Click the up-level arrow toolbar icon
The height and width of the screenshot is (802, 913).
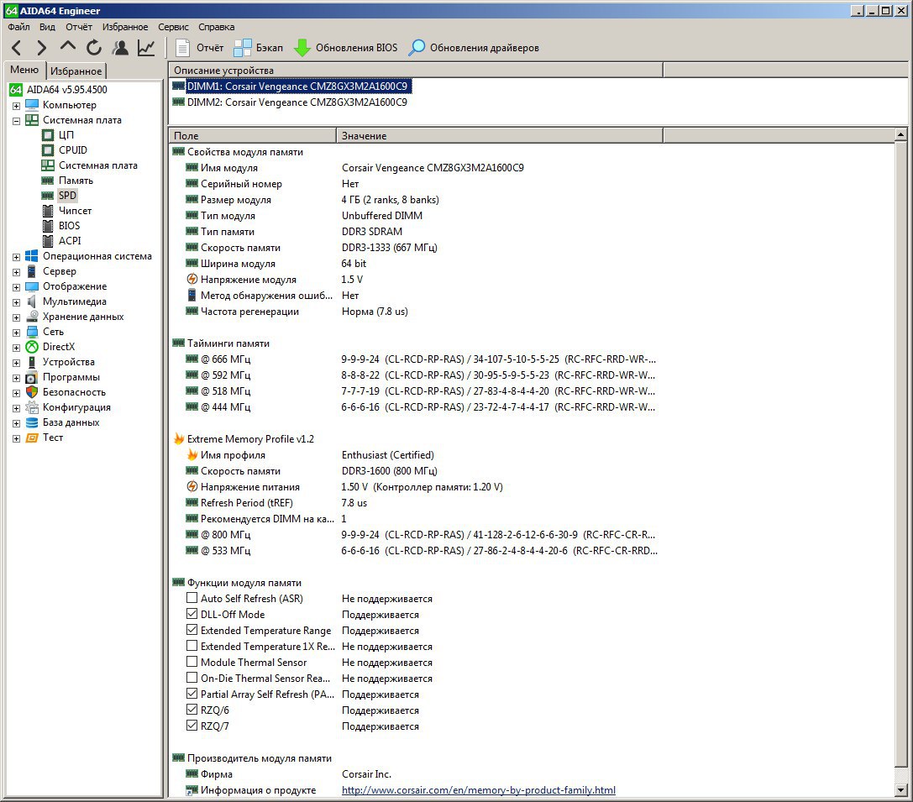(67, 46)
